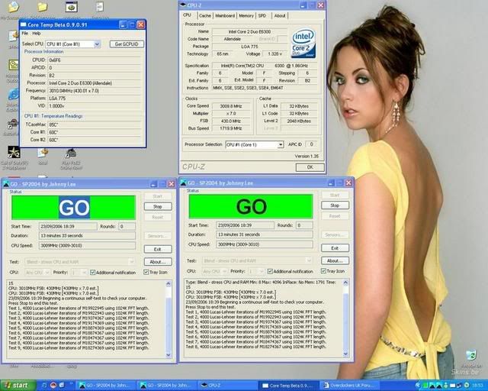This screenshot has width=488, height=391.
Task: Click the Frequency field in Core Temp
Action: coord(95,91)
